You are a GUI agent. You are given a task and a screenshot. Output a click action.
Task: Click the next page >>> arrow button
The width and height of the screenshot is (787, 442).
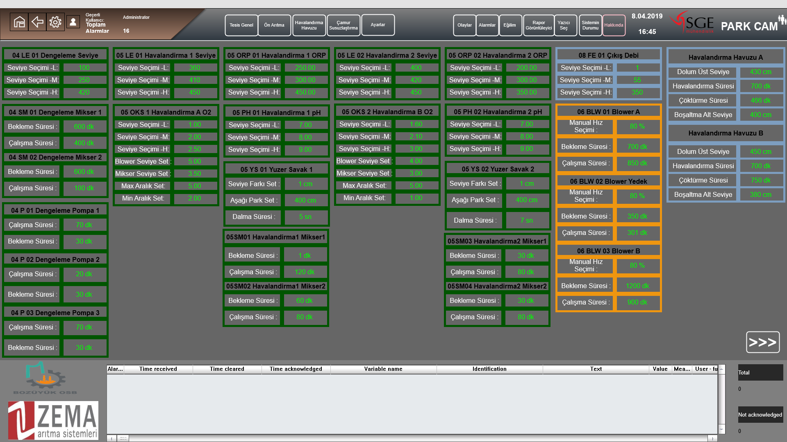click(762, 342)
